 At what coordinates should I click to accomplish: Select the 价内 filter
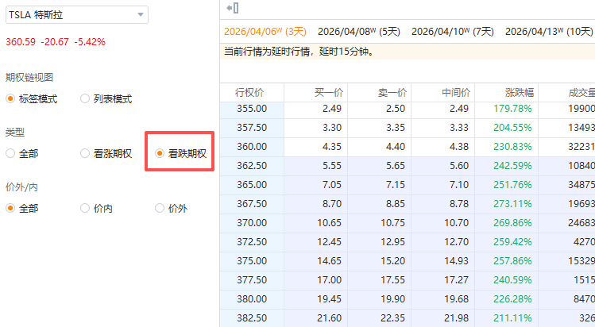pos(96,209)
